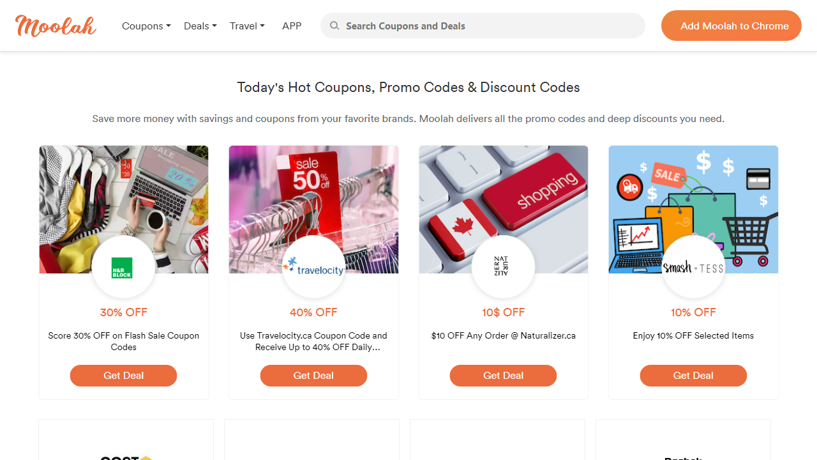Focus the Search Coupons and Deals field

[491, 26]
